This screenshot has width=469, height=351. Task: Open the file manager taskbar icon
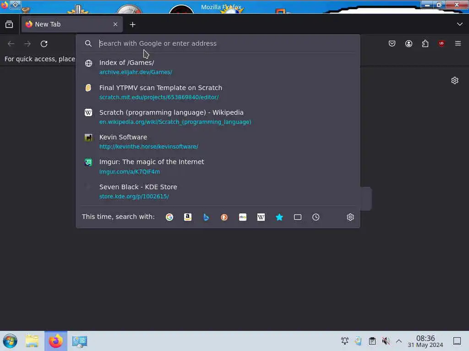(x=32, y=341)
